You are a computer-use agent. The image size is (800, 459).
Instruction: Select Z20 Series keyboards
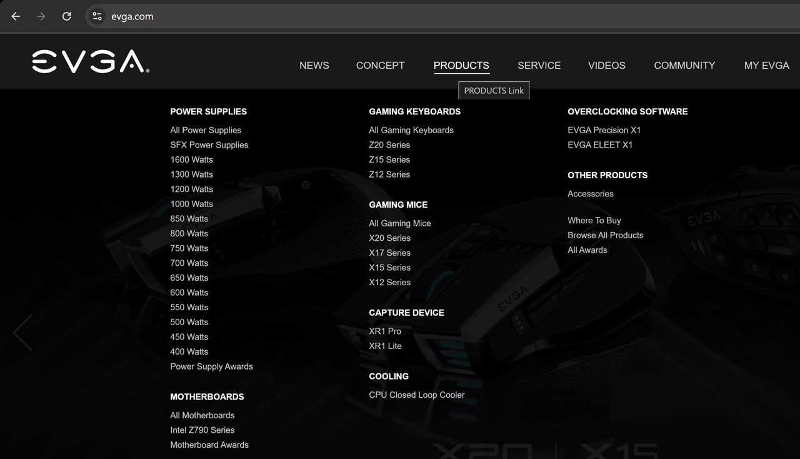tap(389, 145)
